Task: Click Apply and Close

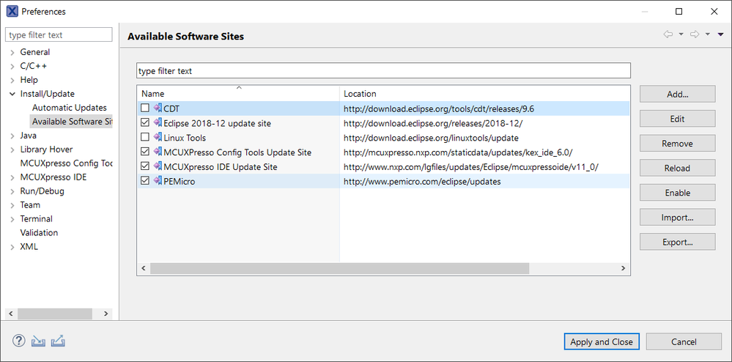Action: point(602,341)
